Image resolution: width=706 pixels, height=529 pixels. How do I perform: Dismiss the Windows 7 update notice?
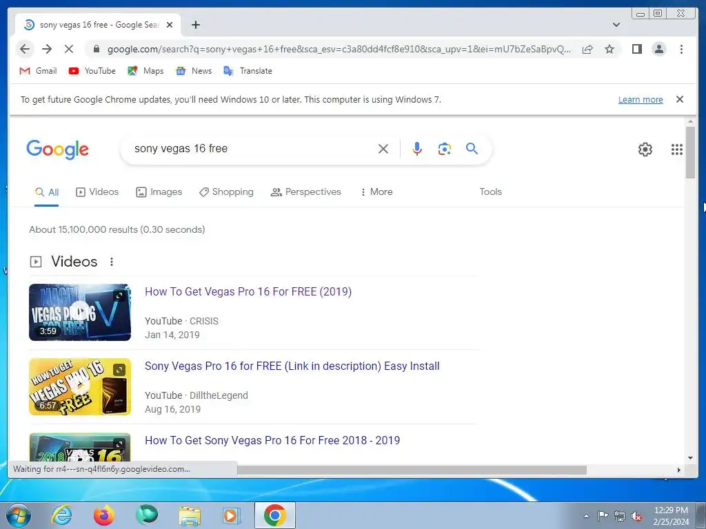[x=680, y=99]
